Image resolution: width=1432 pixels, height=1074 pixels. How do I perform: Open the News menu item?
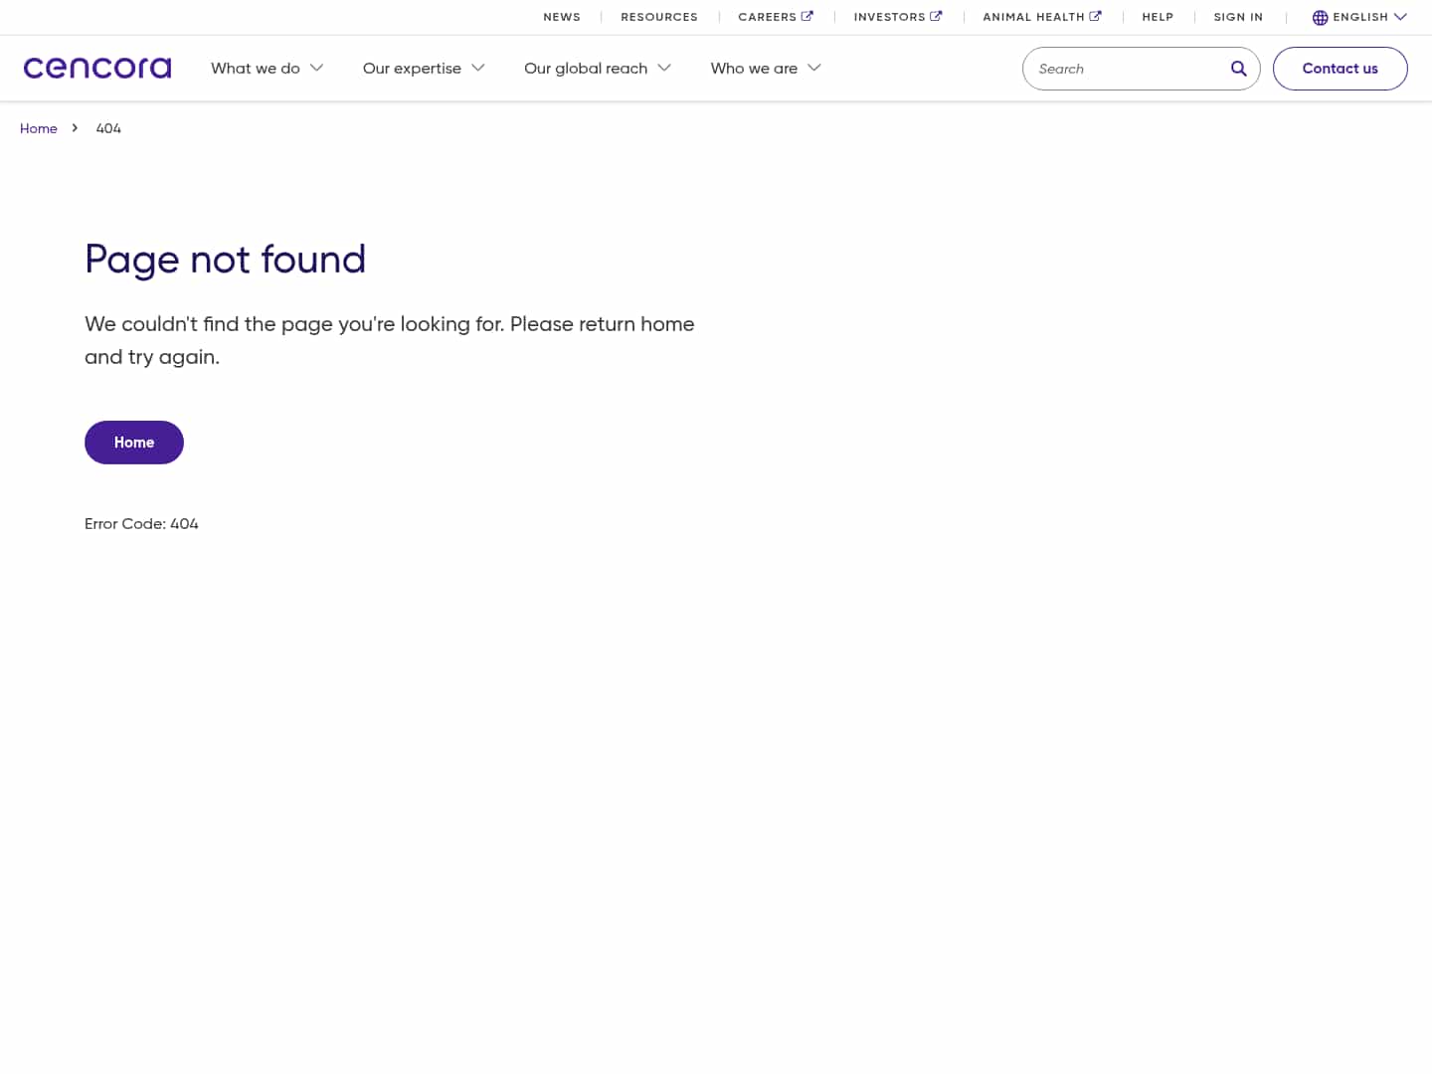pyautogui.click(x=562, y=17)
